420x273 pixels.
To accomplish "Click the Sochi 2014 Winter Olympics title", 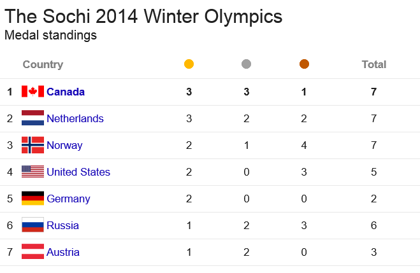I will [x=143, y=17].
